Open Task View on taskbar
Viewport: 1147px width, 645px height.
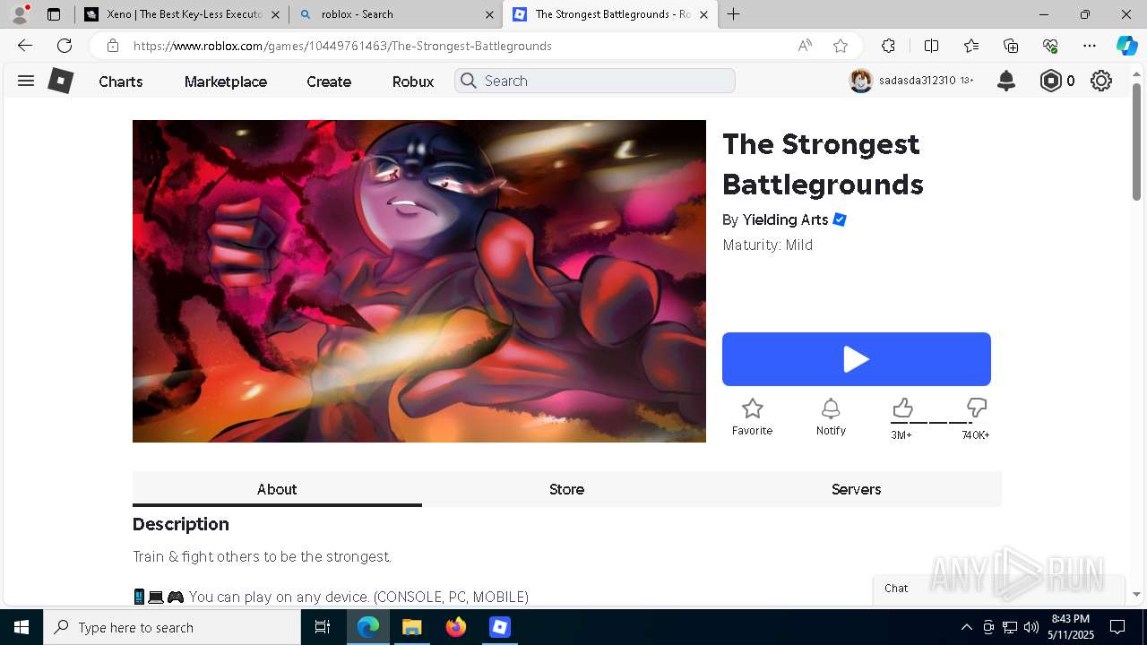tap(323, 627)
